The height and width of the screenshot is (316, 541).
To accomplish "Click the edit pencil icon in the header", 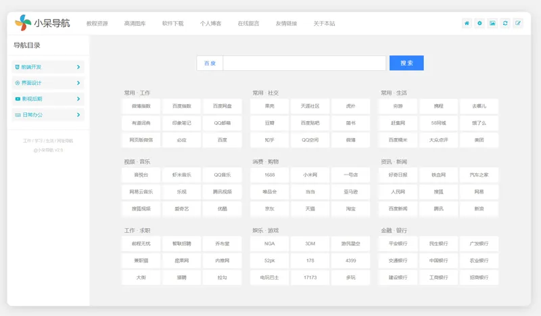I will pyautogui.click(x=518, y=23).
